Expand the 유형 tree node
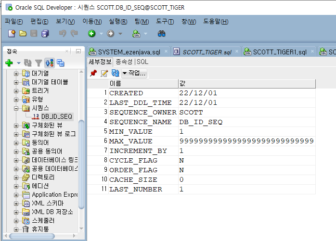The height and width of the screenshot is (241, 336). (x=16, y=100)
